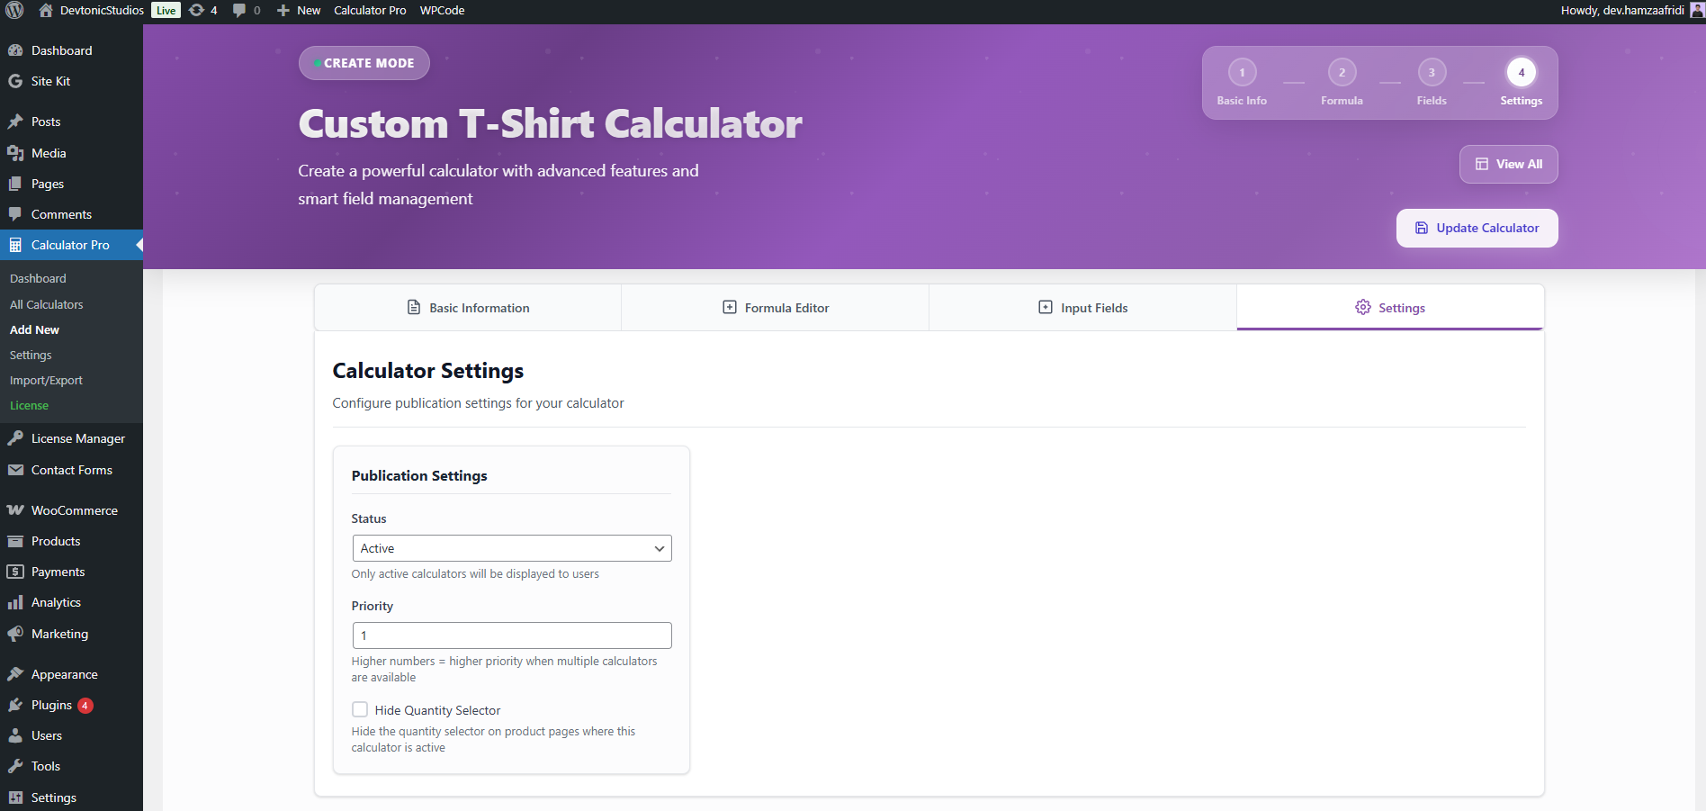Screen dimensions: 1706x811
Task: Click the View All button
Action: pyautogui.click(x=1508, y=164)
